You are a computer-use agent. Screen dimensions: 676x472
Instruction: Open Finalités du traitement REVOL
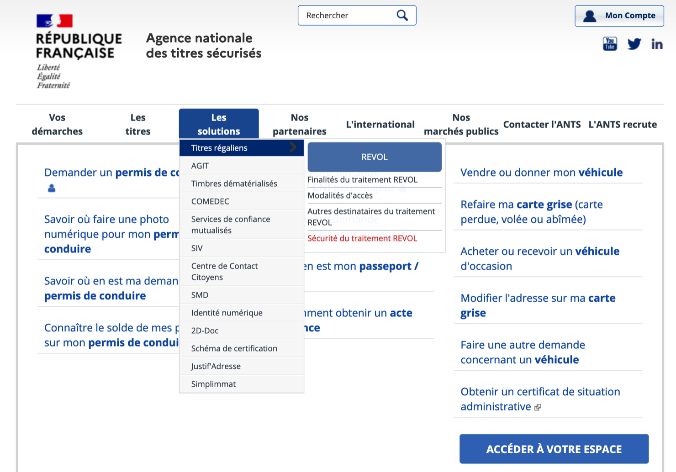[x=363, y=179]
